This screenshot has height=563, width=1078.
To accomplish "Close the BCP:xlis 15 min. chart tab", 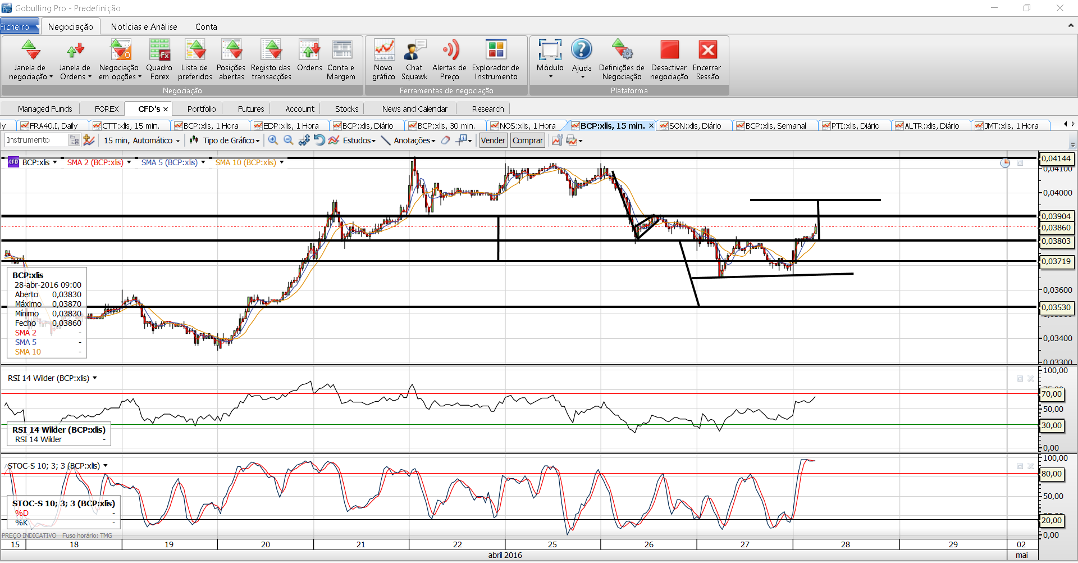I will [x=651, y=126].
